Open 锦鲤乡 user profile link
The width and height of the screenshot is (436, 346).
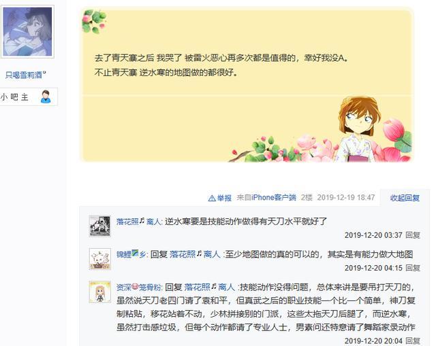click(x=131, y=254)
